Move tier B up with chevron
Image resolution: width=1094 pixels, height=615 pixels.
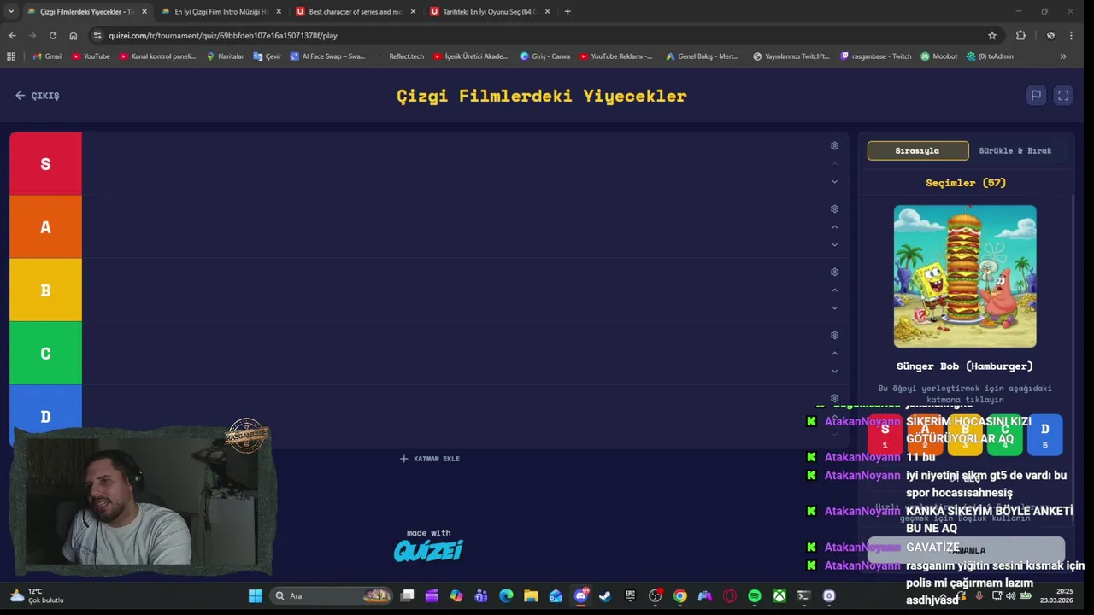(834, 290)
